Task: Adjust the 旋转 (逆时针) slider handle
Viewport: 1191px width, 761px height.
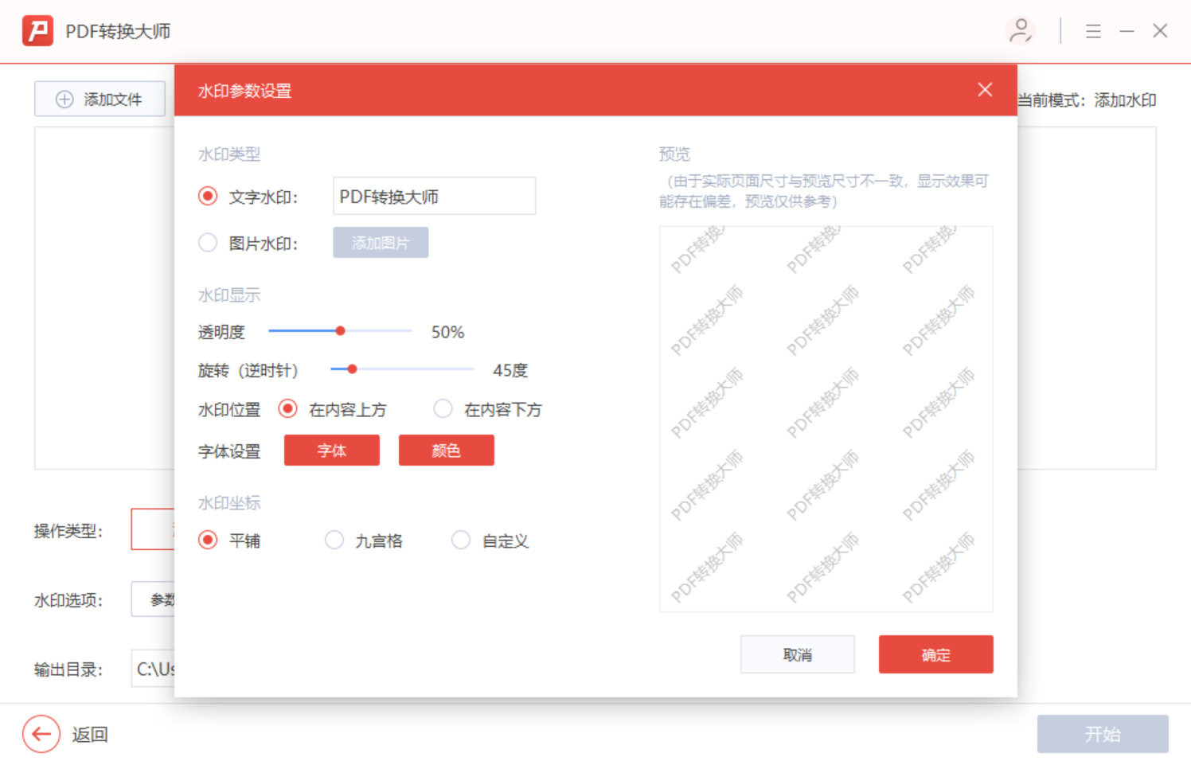Action: [352, 369]
